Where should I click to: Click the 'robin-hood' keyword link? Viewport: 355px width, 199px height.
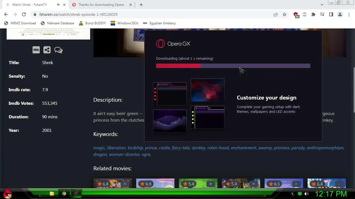point(218,148)
